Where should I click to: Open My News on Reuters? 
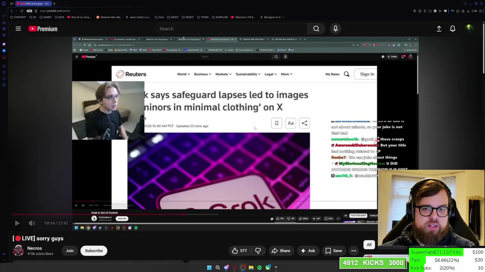[x=332, y=74]
